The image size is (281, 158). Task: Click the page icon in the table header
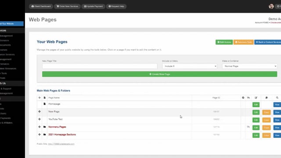(45, 97)
